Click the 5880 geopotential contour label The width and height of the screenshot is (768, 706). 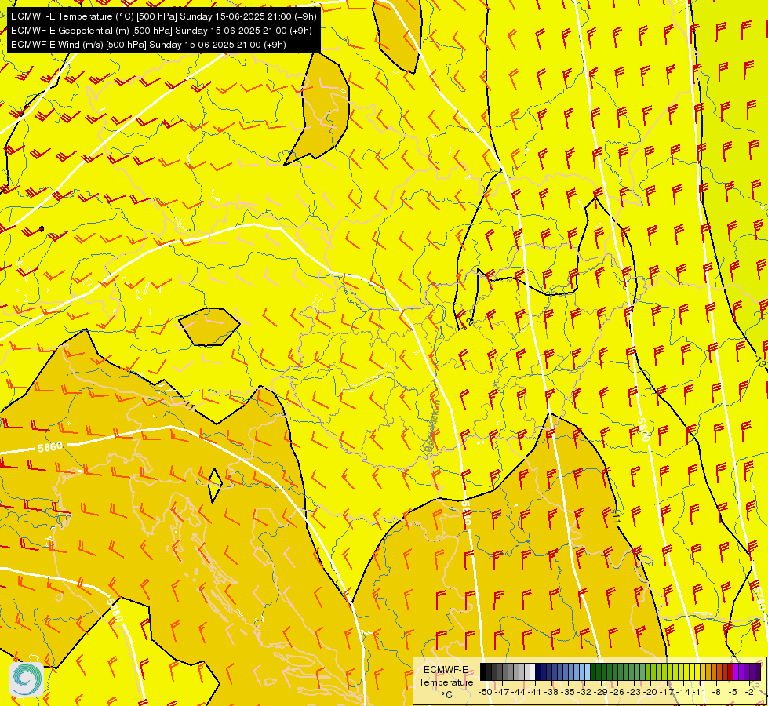[114, 609]
